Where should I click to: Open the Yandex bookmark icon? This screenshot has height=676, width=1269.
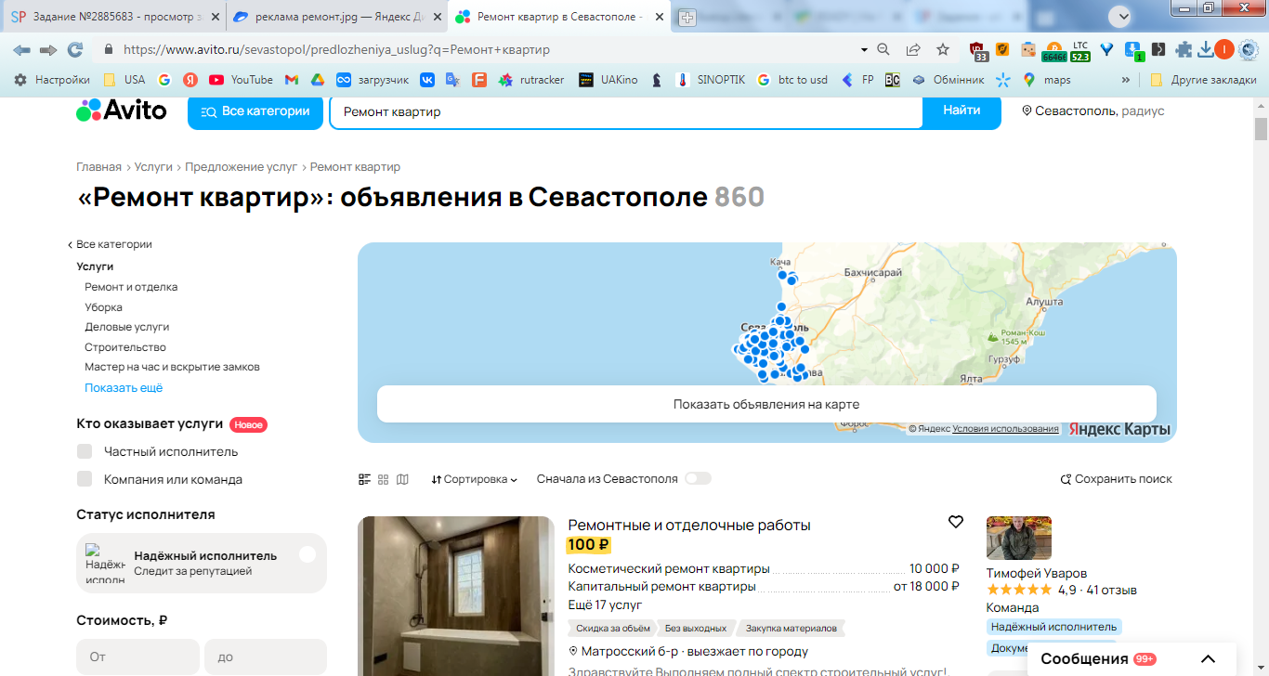tap(190, 80)
